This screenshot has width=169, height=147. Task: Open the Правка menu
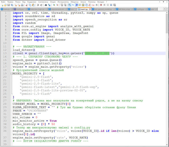pyautogui.click(x=10, y=2)
